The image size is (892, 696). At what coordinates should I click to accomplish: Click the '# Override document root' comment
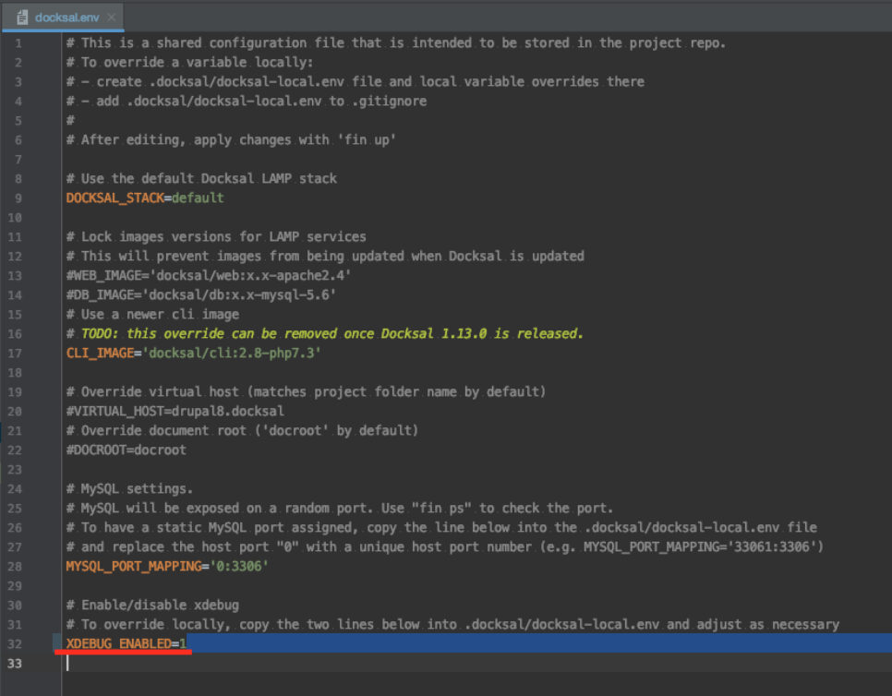coord(242,430)
